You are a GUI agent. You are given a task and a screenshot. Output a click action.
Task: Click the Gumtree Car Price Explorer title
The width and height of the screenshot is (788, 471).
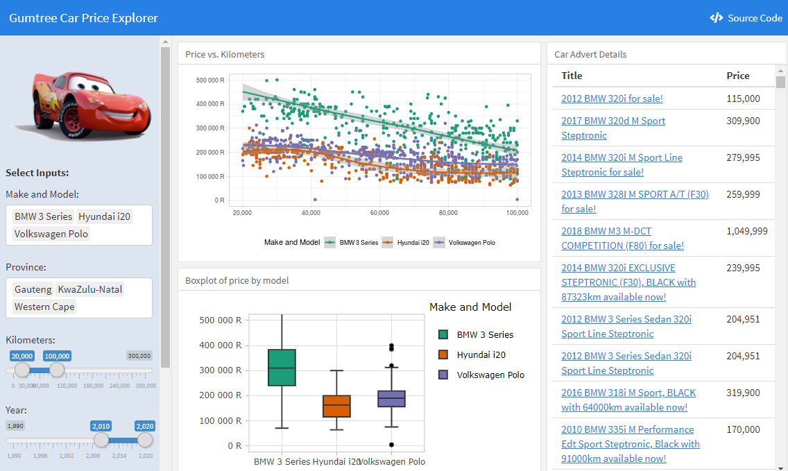click(x=83, y=18)
